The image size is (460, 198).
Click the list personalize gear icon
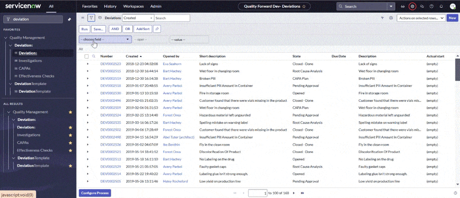click(x=391, y=18)
